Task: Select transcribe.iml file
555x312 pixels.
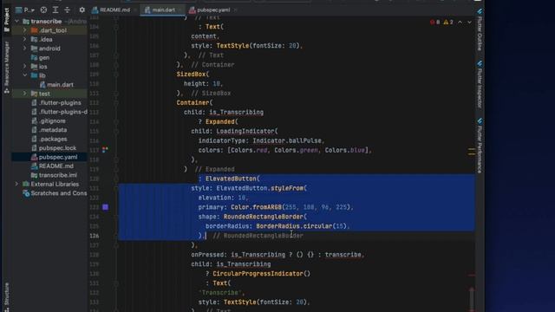Action: [58, 175]
